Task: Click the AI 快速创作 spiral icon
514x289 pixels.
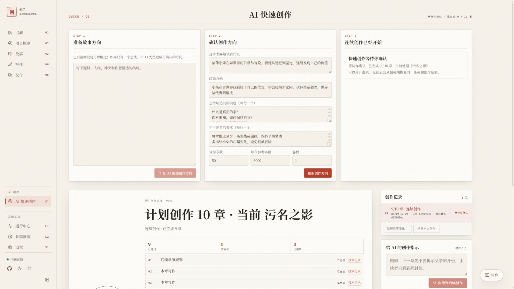Action: coord(10,202)
